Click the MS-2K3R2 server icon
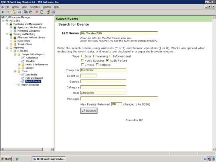The width and height of the screenshot is (216, 162). tap(7, 21)
